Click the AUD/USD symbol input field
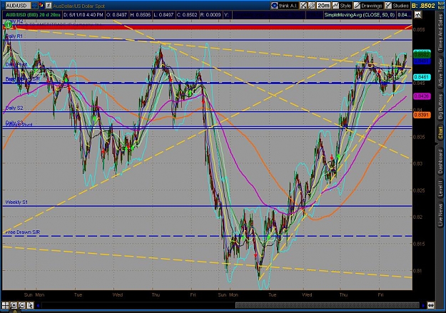This screenshot has height=313, width=446. tap(19, 6)
